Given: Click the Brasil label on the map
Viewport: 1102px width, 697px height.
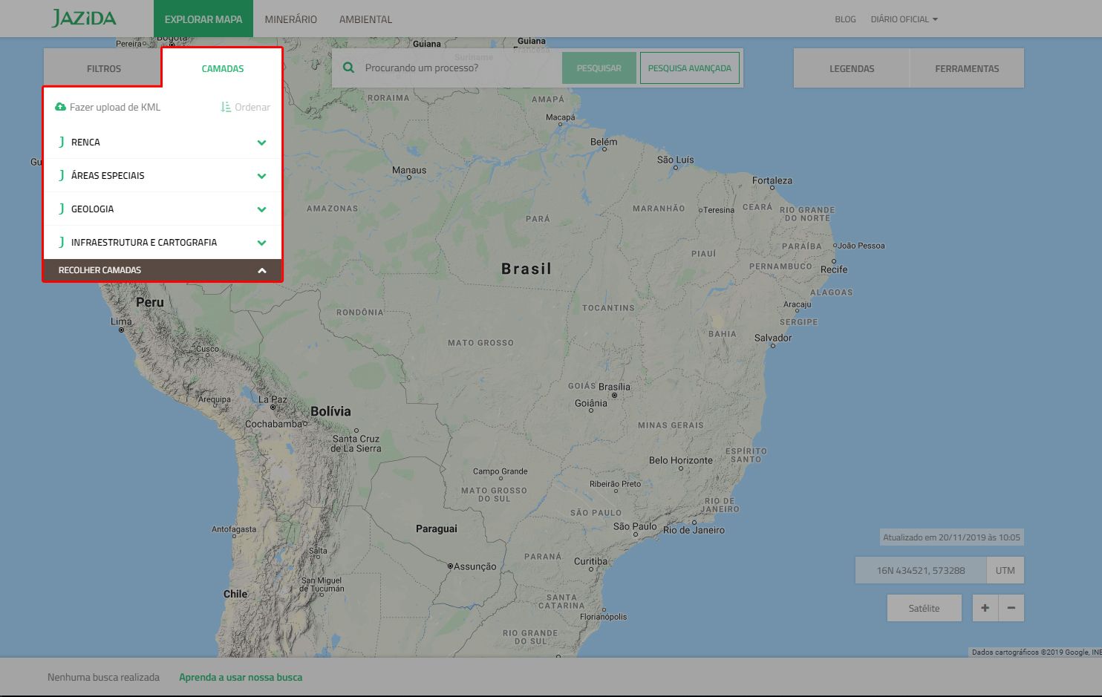Looking at the screenshot, I should click(x=526, y=269).
